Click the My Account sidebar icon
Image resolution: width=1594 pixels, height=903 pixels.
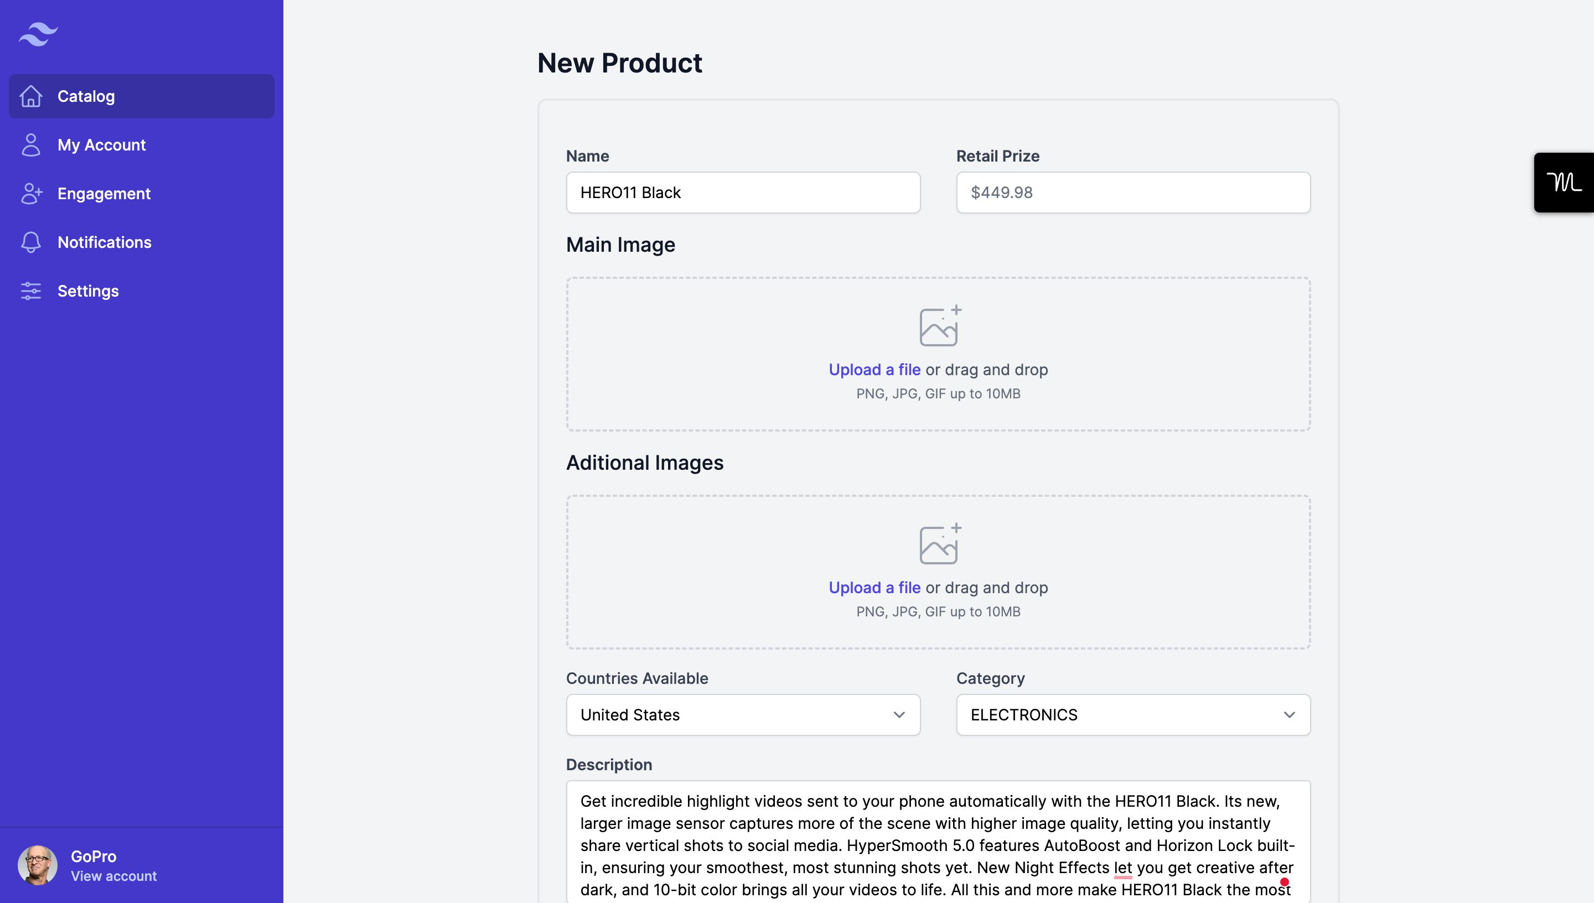coord(29,144)
